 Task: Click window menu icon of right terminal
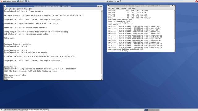click(108, 6)
